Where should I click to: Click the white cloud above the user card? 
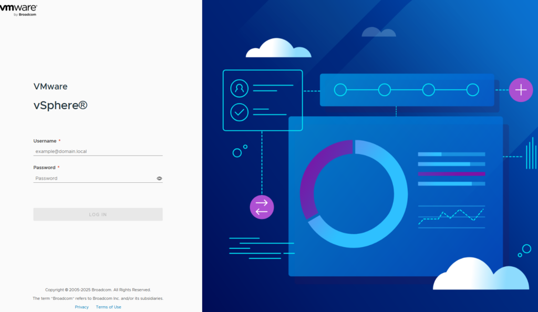[278, 48]
